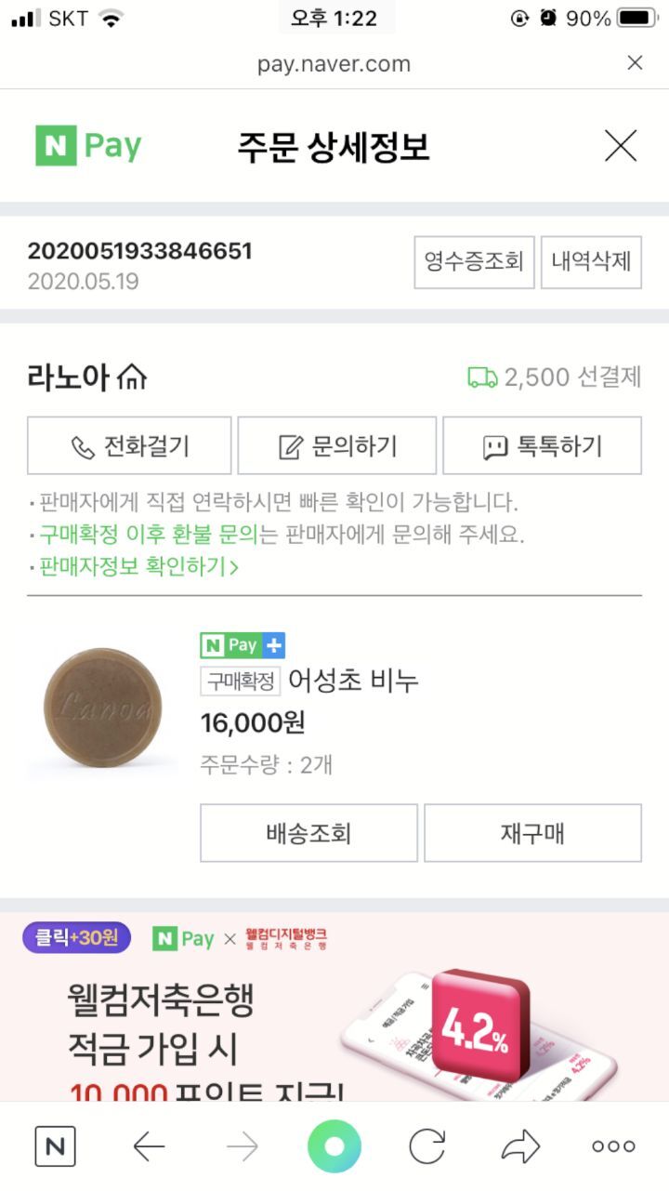
Task: Open the three-dot more menu
Action: [x=613, y=1146]
